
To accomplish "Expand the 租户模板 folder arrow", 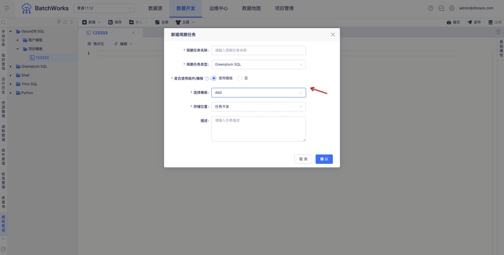I will (18, 40).
